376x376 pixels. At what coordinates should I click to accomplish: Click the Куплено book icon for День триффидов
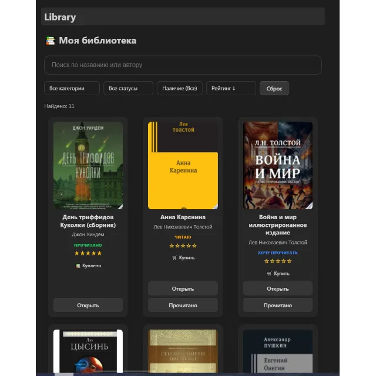click(x=78, y=266)
